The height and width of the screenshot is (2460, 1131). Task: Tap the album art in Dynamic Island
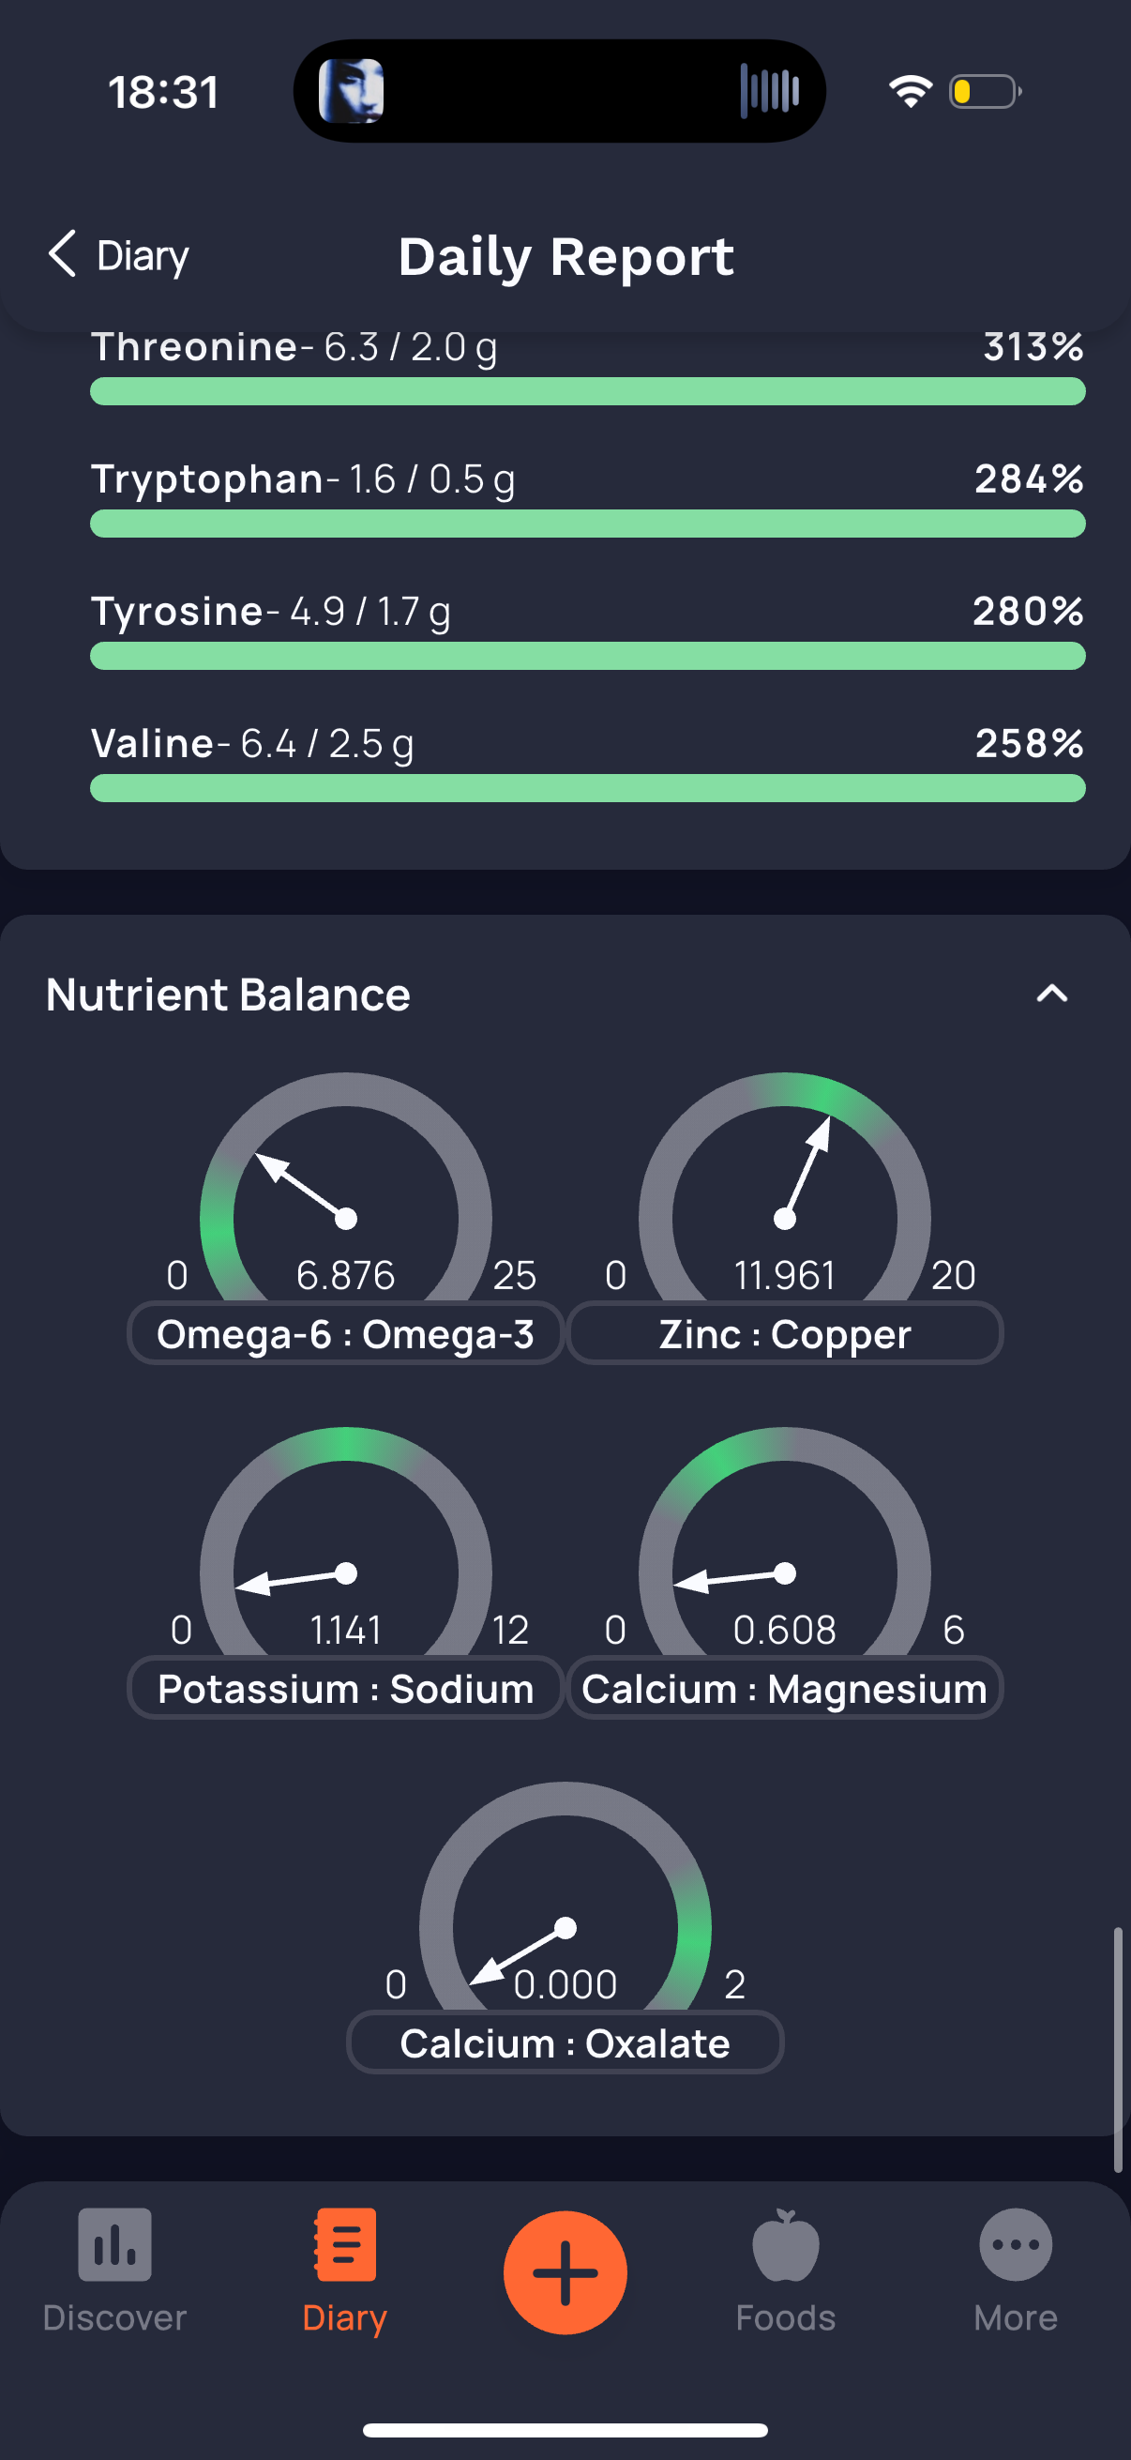click(351, 92)
